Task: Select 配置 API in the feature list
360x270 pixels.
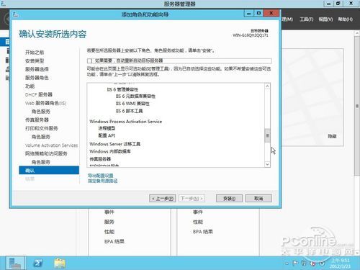Action: [x=107, y=135]
